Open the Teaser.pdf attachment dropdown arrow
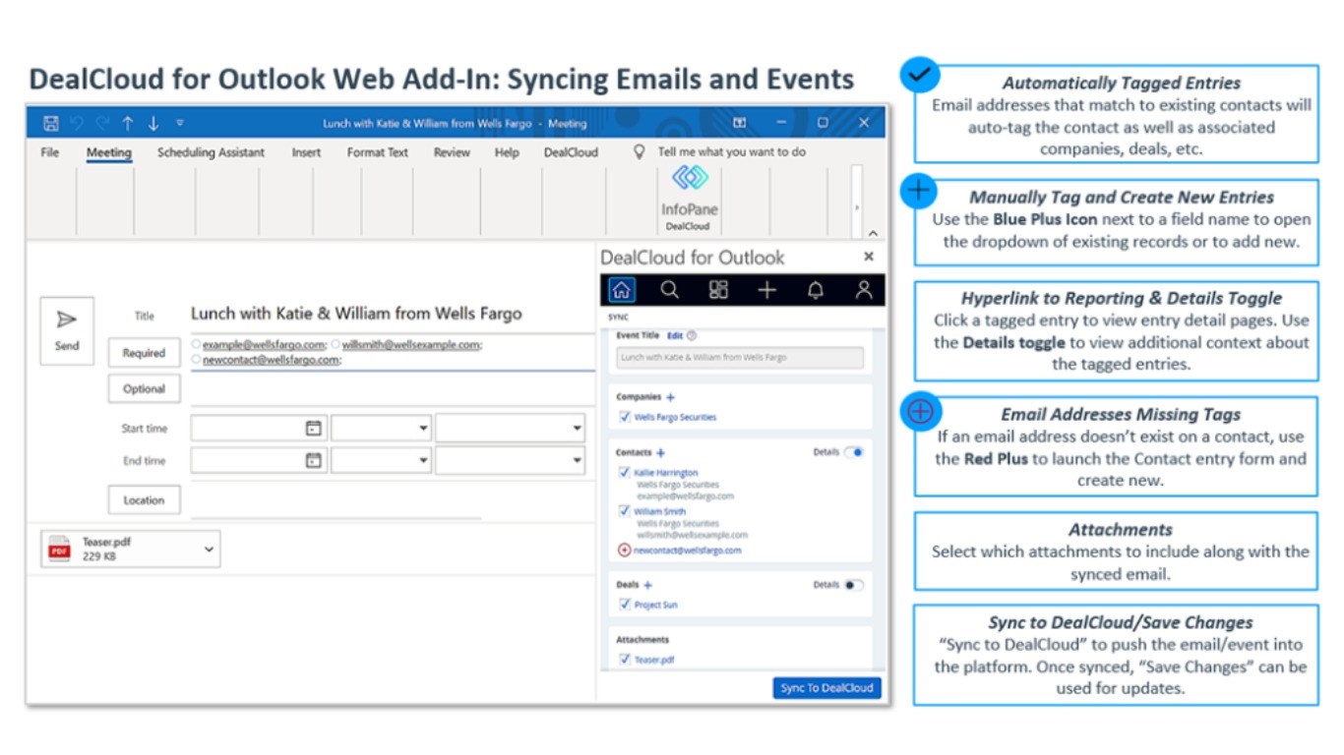This screenshot has height=755, width=1344. [209, 550]
